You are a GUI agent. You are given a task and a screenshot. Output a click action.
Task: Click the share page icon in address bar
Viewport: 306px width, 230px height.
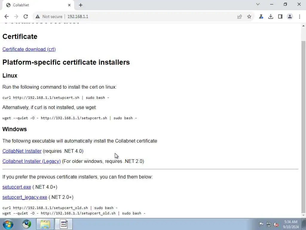click(240, 17)
